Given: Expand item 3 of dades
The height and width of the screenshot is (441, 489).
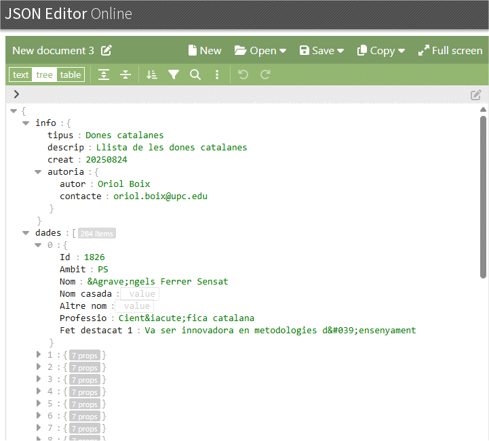Looking at the screenshot, I should point(39,379).
